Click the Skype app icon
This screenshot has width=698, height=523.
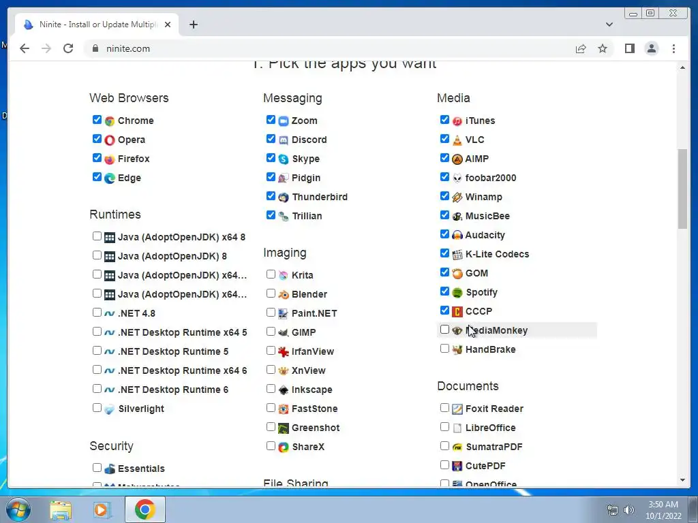[284, 159]
